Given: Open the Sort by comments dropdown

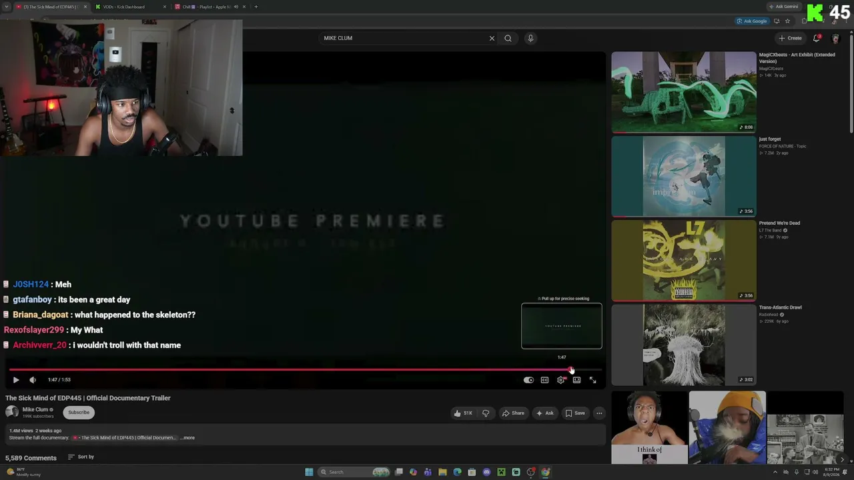Looking at the screenshot, I should pyautogui.click(x=81, y=457).
